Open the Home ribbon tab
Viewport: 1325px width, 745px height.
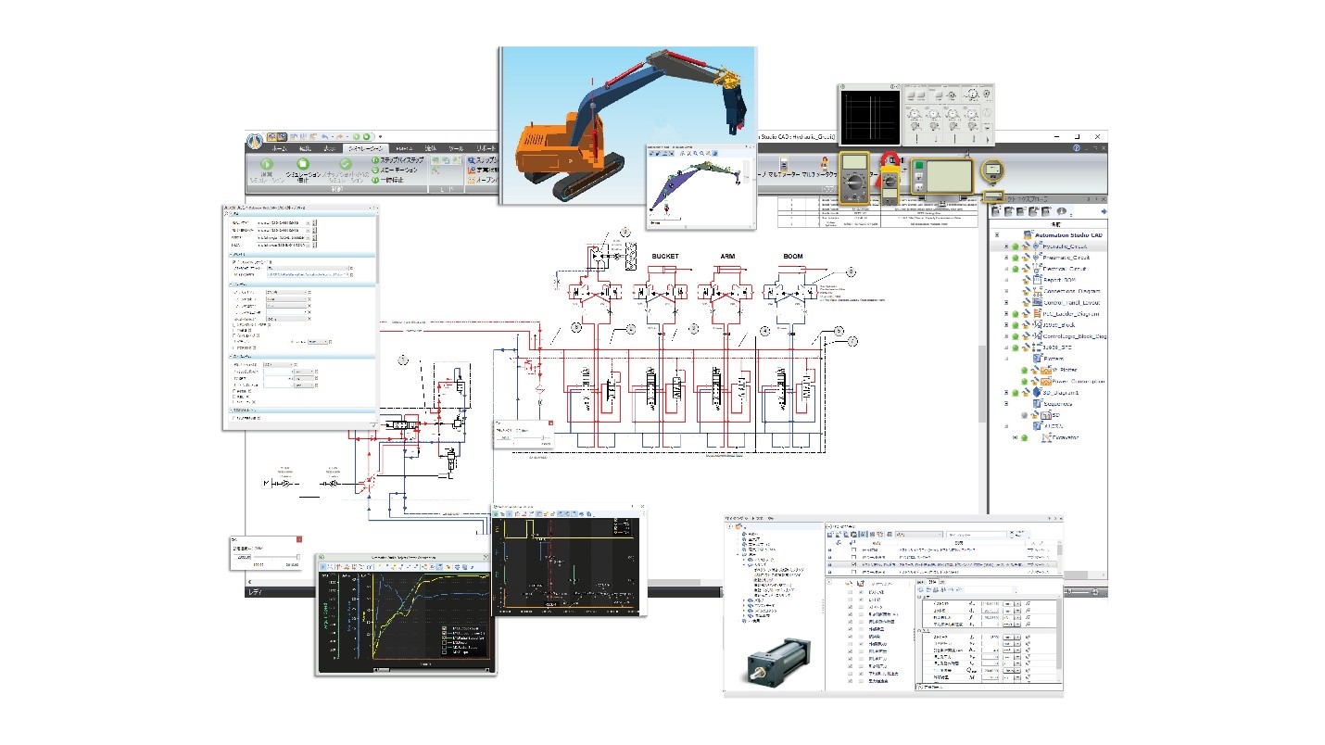pos(278,148)
